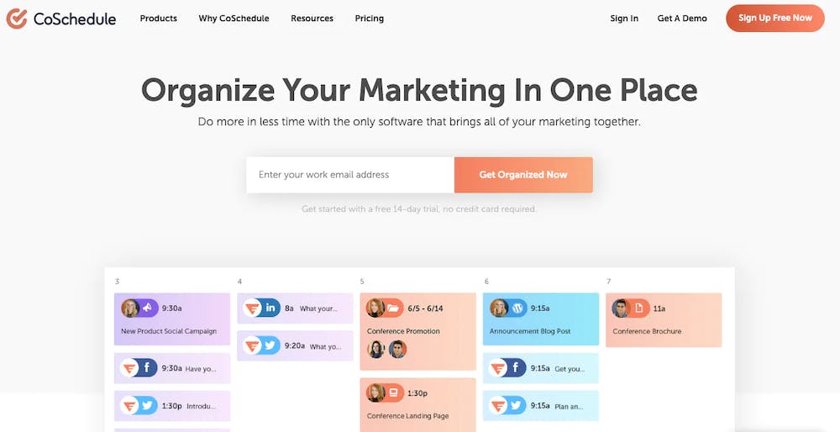
Task: Go to the Pricing page
Action: pos(369,18)
